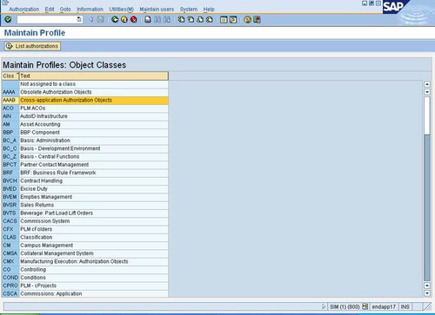Select the 'Sales Returns' row
The height and width of the screenshot is (315, 435).
click(85, 205)
